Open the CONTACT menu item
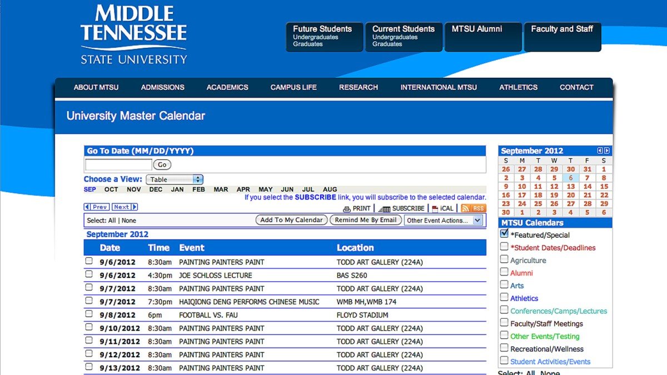The width and height of the screenshot is (667, 375). (x=576, y=87)
